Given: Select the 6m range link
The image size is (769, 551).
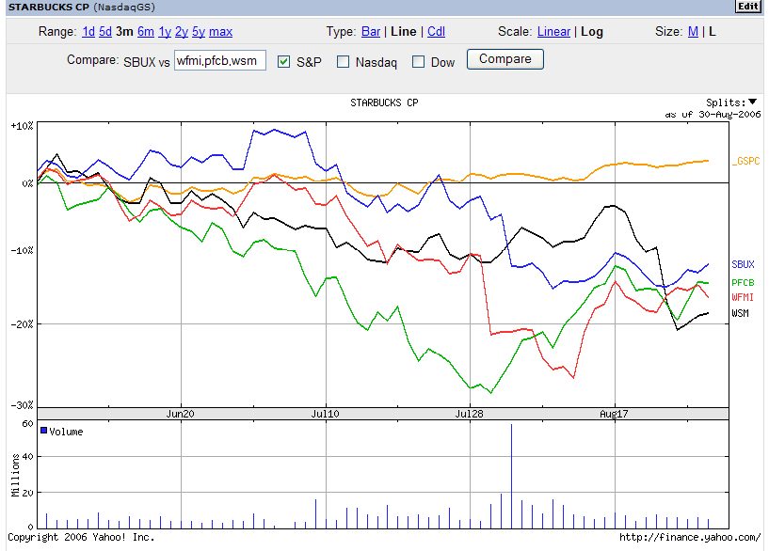Looking at the screenshot, I should click(146, 32).
